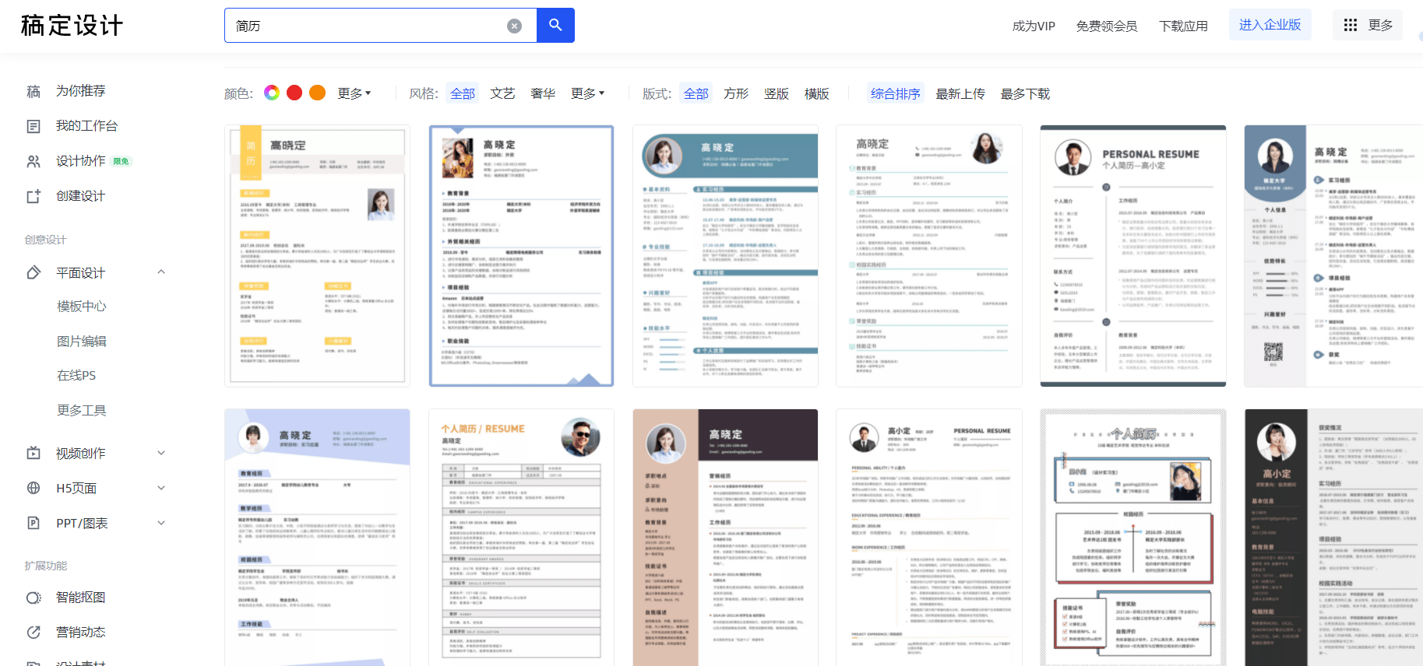Click the 智能抠图 icon

33,598
